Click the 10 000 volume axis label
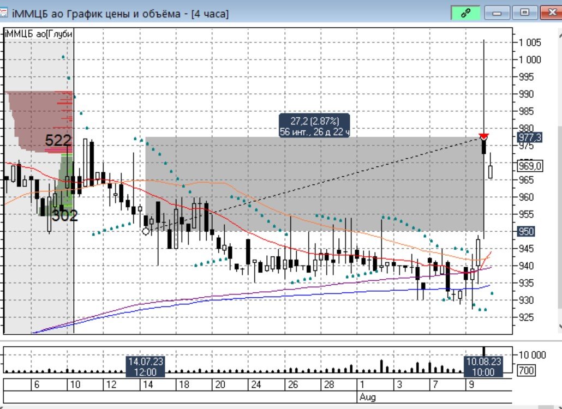 tap(532, 355)
